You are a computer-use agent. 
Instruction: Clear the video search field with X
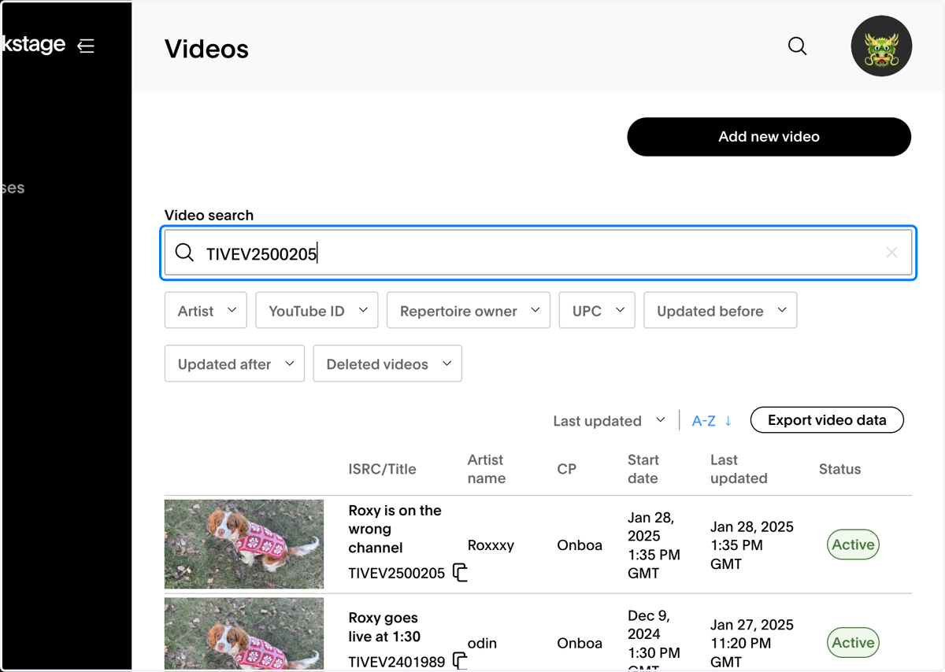point(891,253)
